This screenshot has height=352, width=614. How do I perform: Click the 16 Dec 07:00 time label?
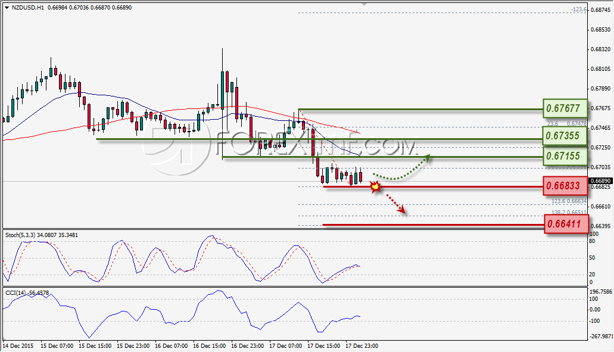pos(171,346)
